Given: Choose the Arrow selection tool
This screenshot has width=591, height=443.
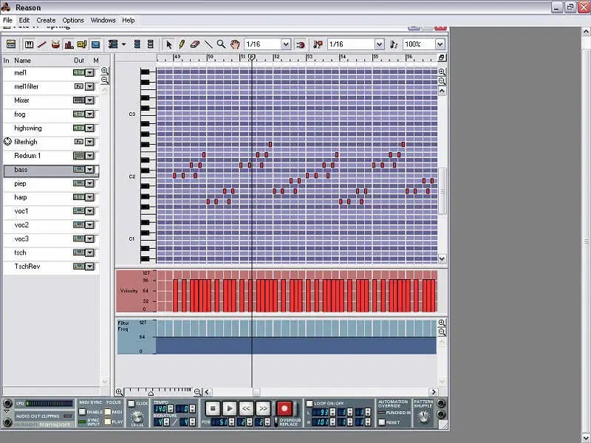Looking at the screenshot, I should coord(168,44).
